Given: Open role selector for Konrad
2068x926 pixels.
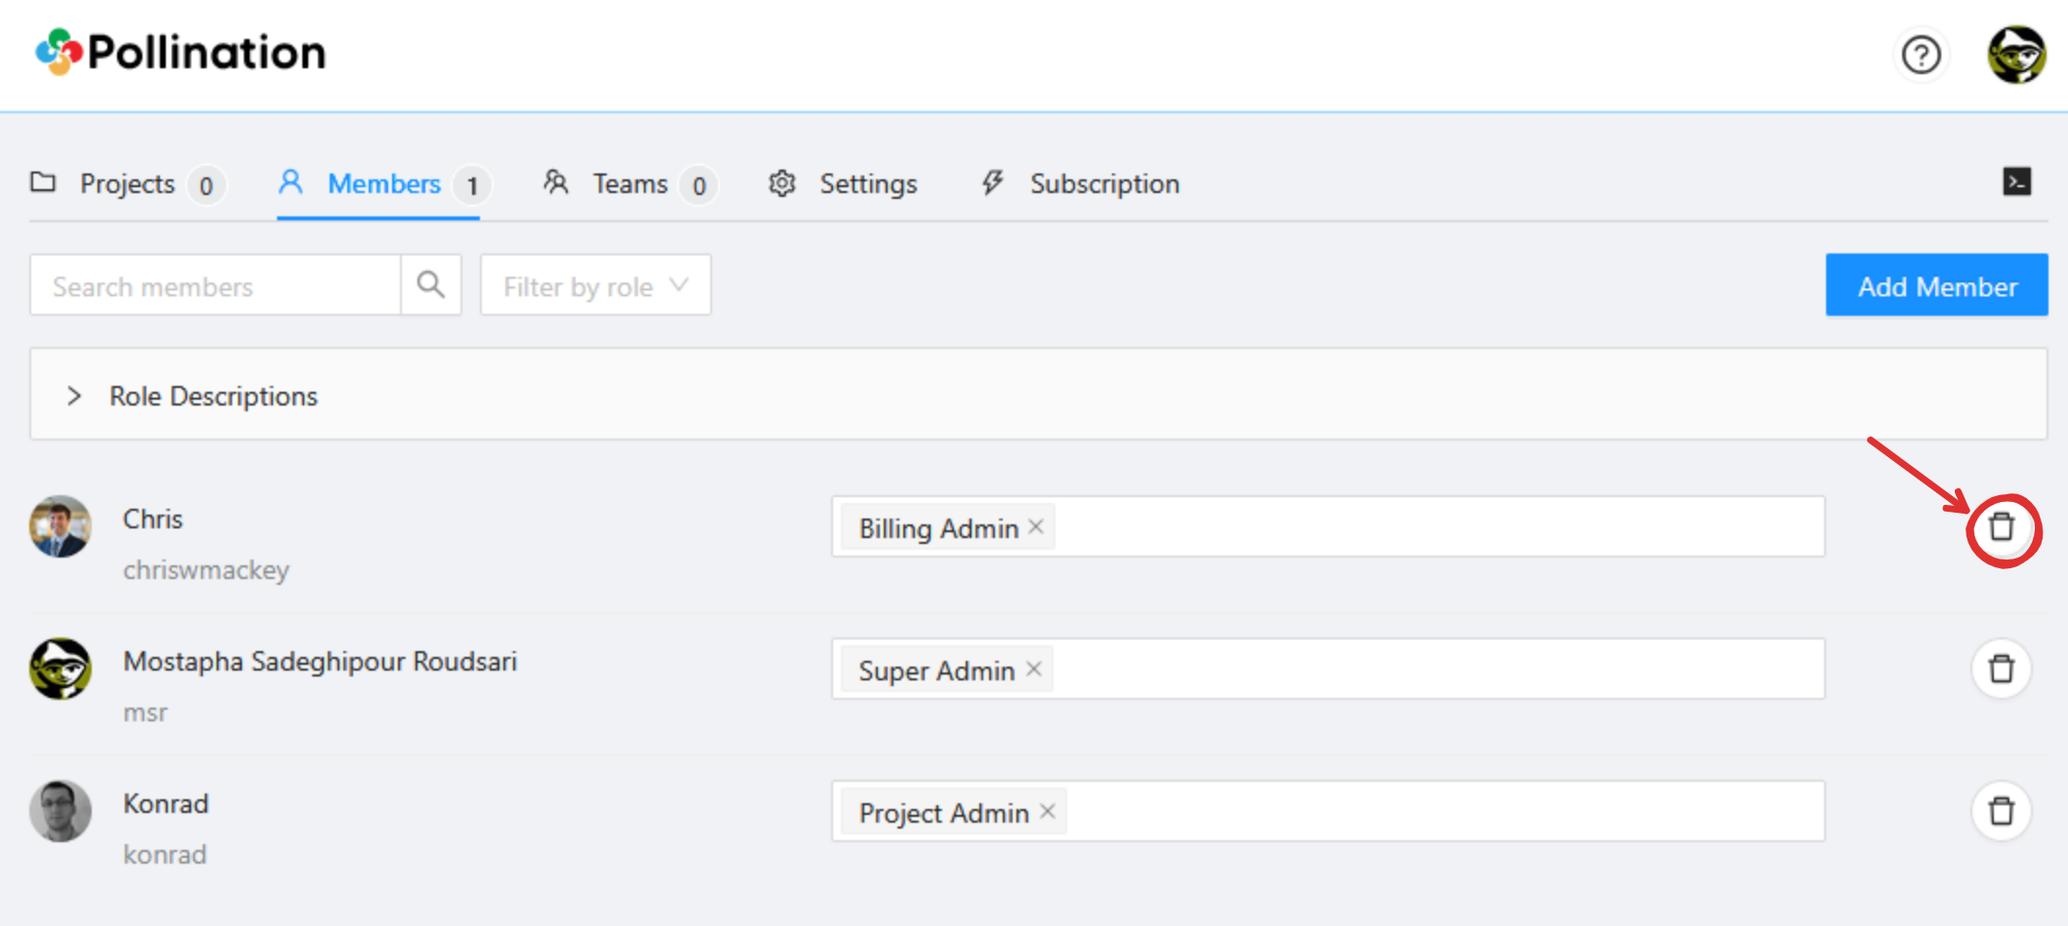Looking at the screenshot, I should tap(1444, 812).
